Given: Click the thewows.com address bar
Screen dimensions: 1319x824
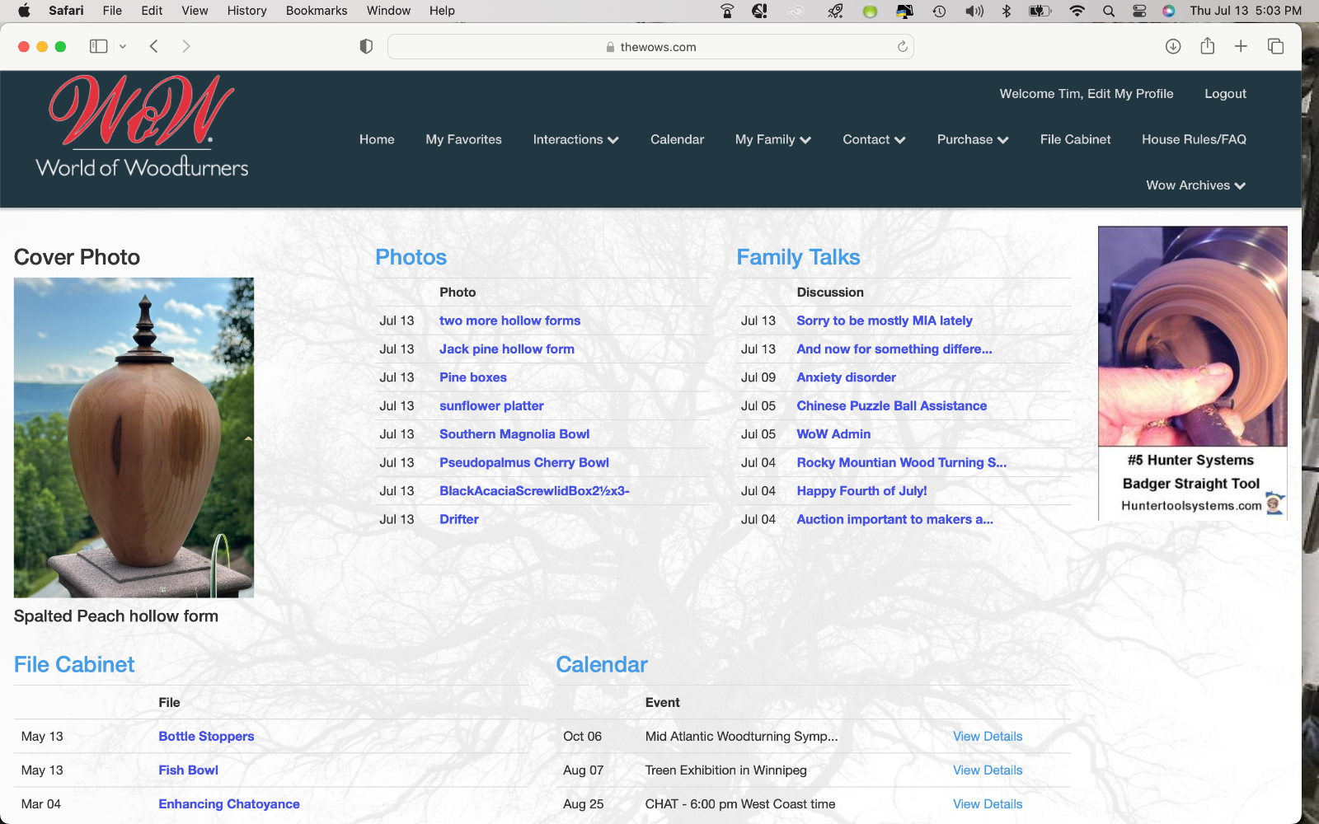Looking at the screenshot, I should (650, 47).
